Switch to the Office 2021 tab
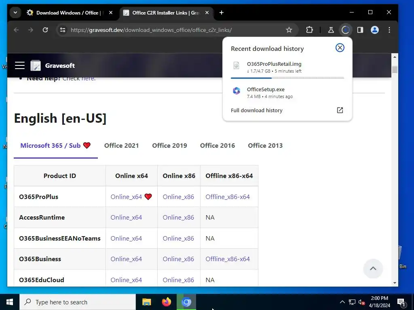 point(121,145)
